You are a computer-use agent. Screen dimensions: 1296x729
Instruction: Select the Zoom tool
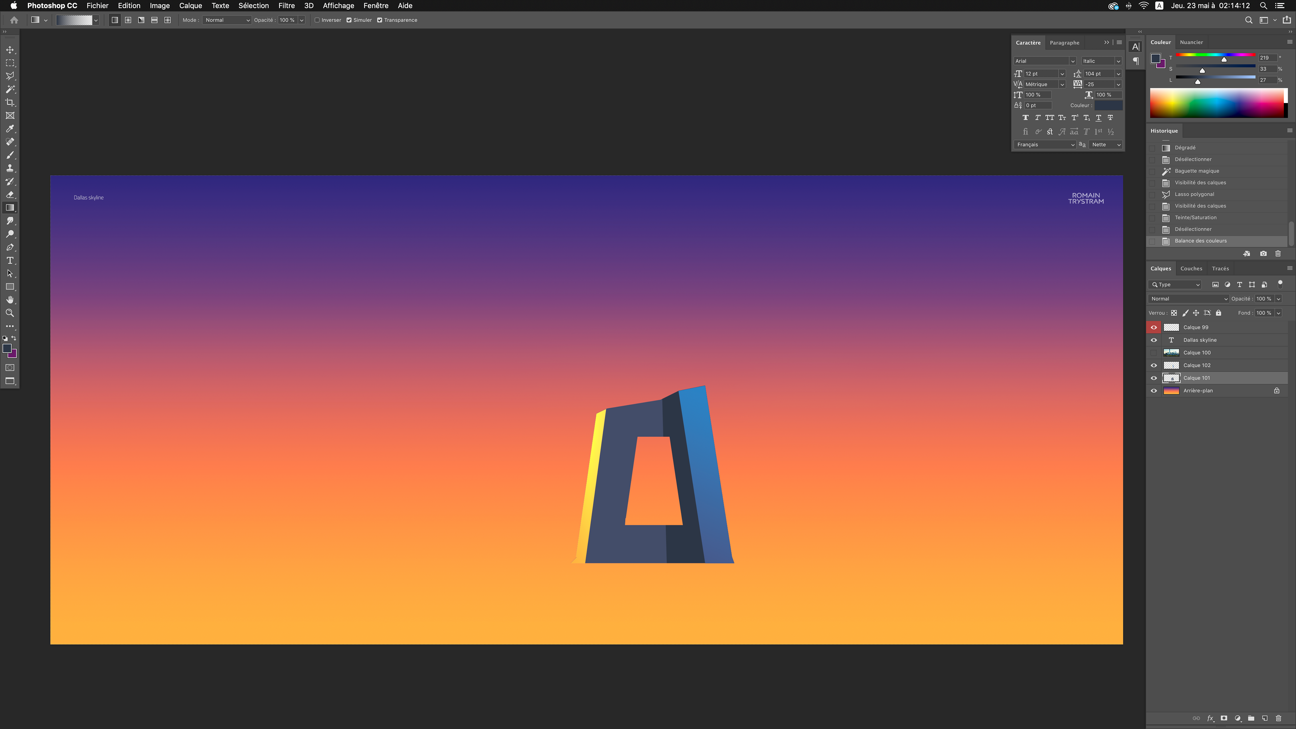click(x=10, y=313)
